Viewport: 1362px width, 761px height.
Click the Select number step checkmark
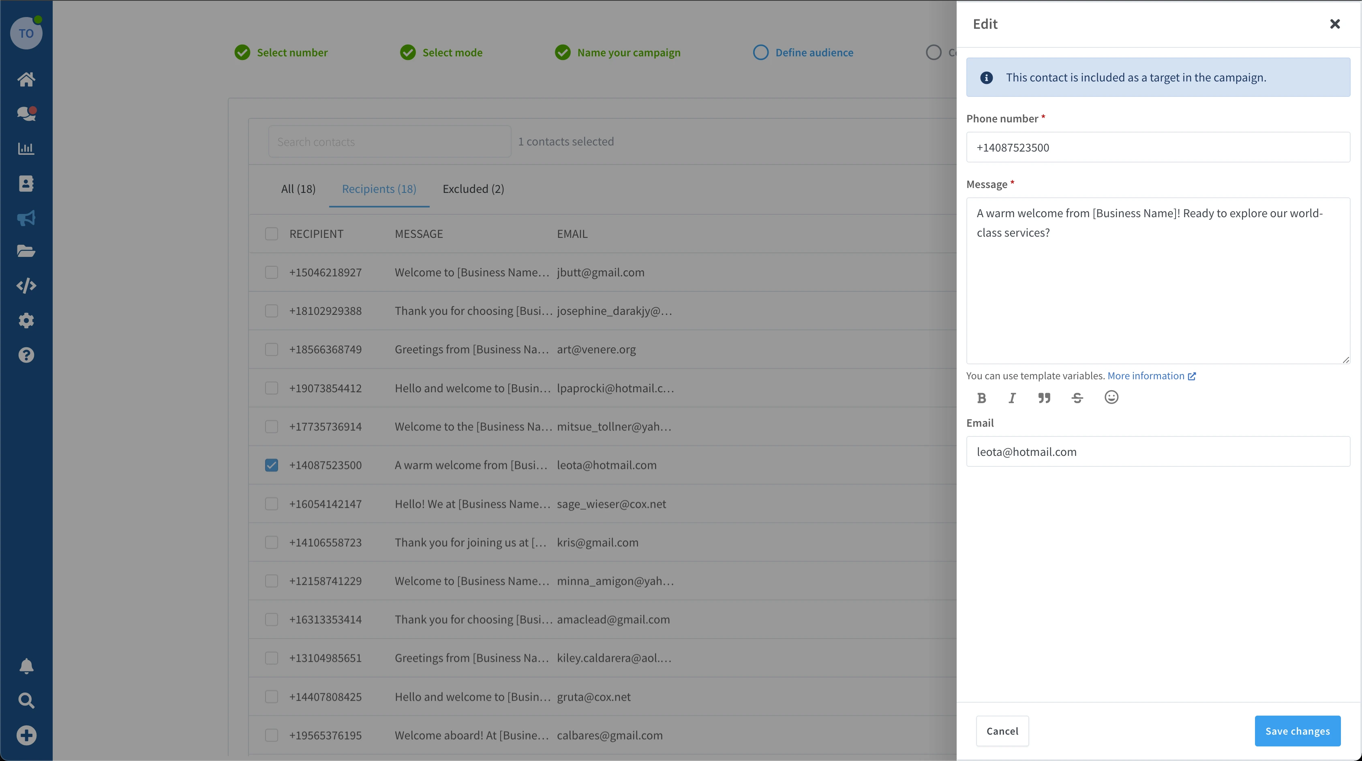tap(242, 52)
